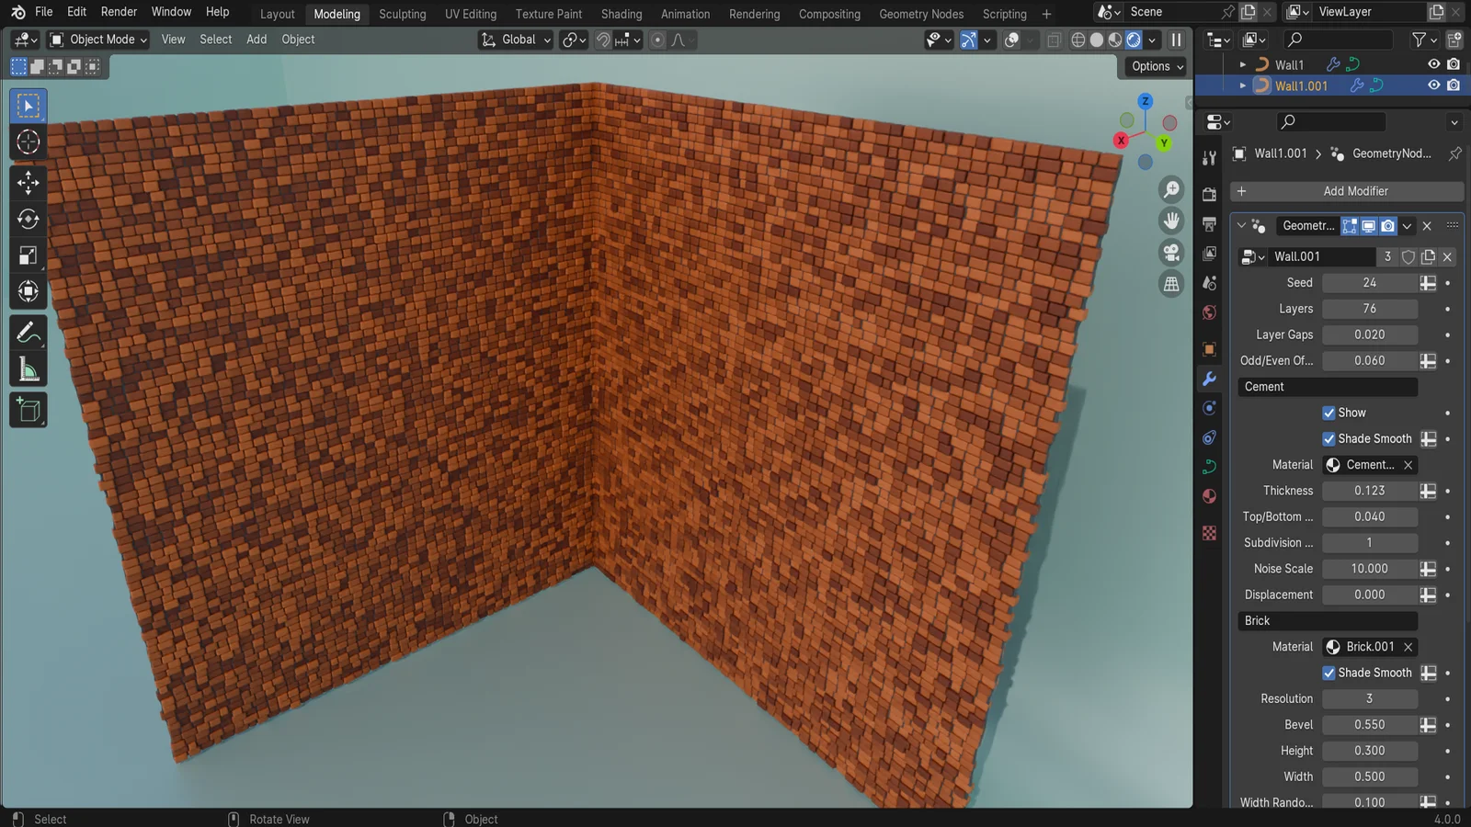Viewport: 1471px width, 827px height.
Task: Expand the Wall1 item in the outliner
Action: [x=1243, y=64]
